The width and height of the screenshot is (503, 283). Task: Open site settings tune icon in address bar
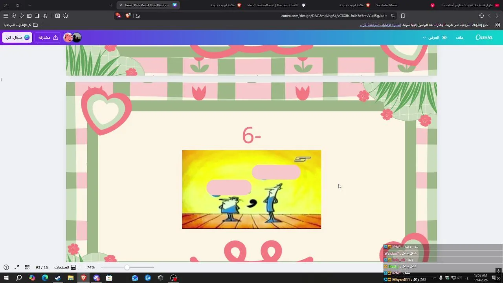pos(393,16)
